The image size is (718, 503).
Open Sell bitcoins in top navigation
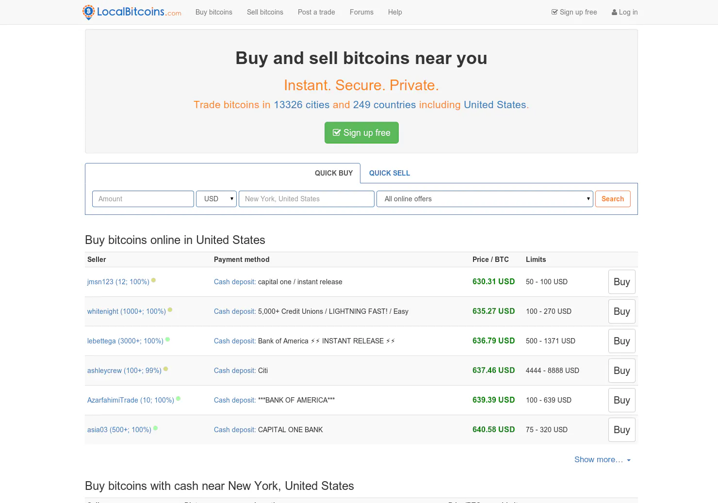[265, 12]
